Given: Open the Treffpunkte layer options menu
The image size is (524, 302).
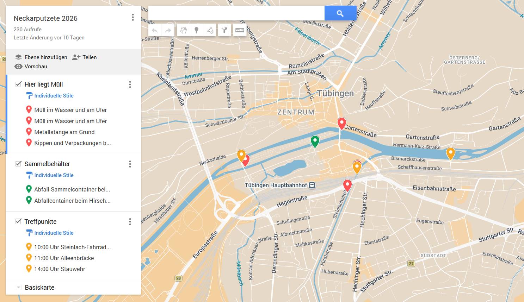Looking at the screenshot, I should [130, 221].
